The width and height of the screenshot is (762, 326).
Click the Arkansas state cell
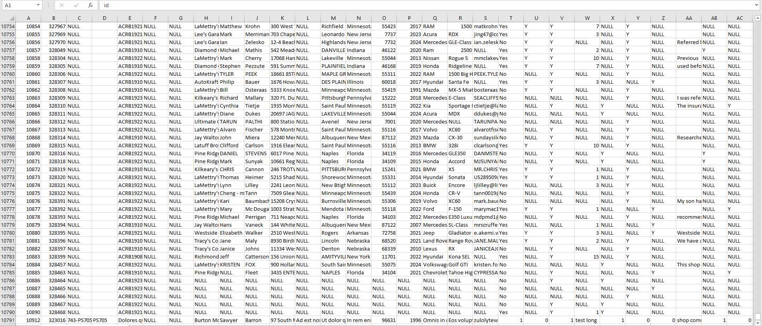(358, 233)
